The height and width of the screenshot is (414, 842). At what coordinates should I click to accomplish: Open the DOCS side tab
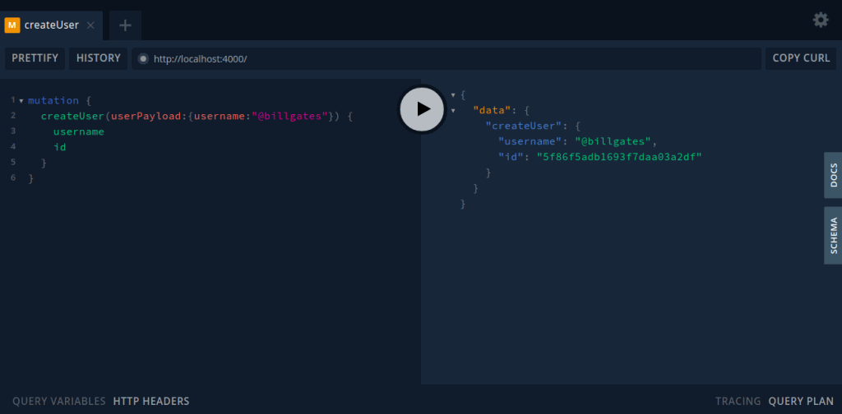(x=833, y=175)
